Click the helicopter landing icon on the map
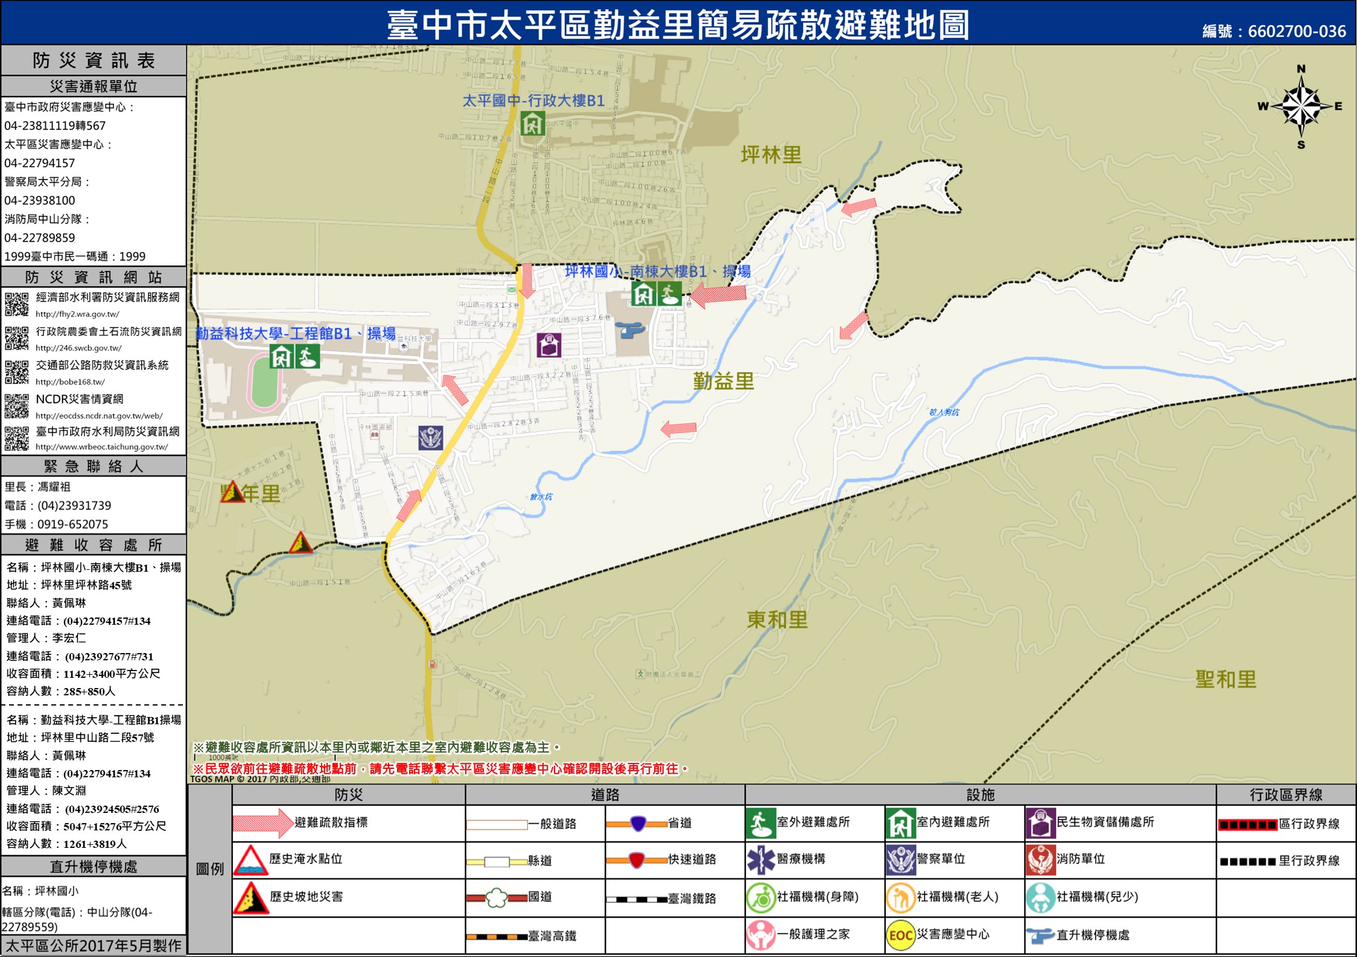Screen dimensions: 1357x957 point(630,329)
